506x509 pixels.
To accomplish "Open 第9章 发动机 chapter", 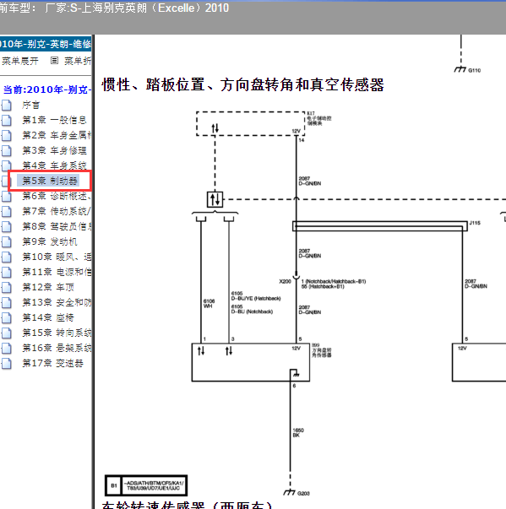I will [x=50, y=242].
